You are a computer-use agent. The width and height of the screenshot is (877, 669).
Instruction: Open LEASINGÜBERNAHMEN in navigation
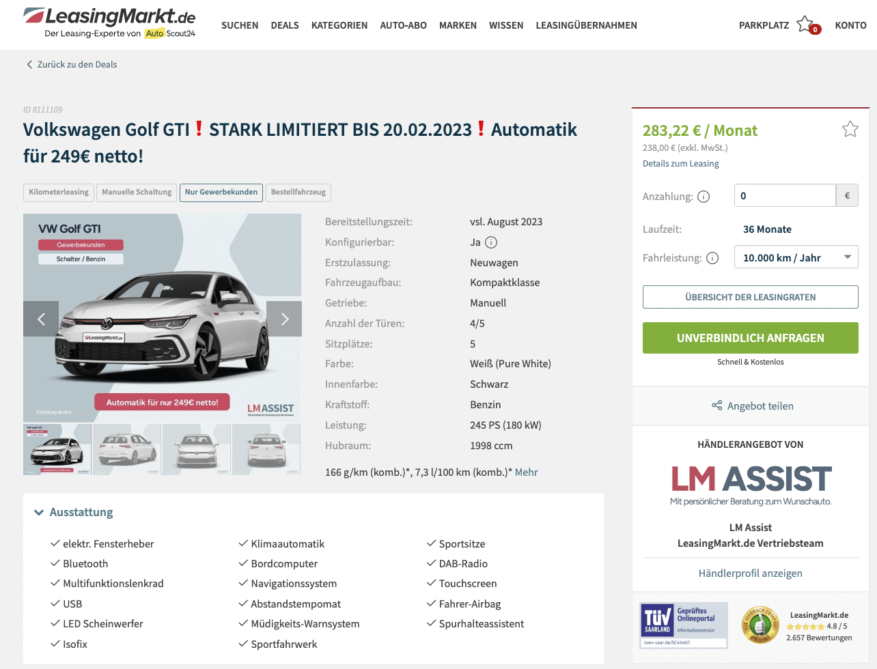click(x=586, y=25)
